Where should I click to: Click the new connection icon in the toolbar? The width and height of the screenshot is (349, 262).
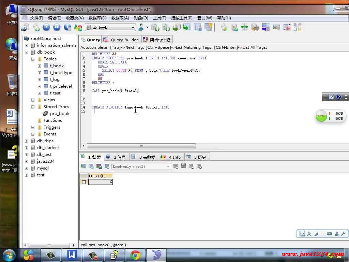pos(25,27)
